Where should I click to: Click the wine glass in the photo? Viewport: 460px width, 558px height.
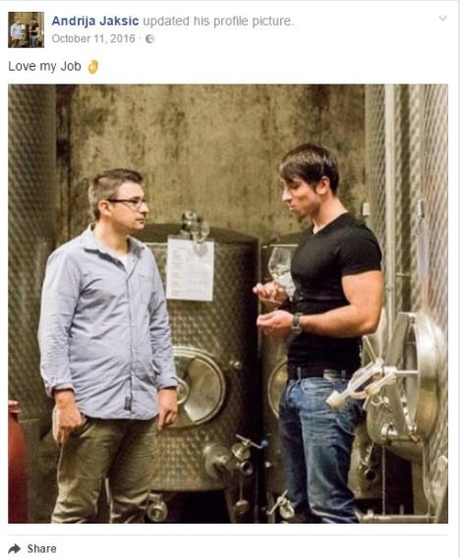pos(281,271)
